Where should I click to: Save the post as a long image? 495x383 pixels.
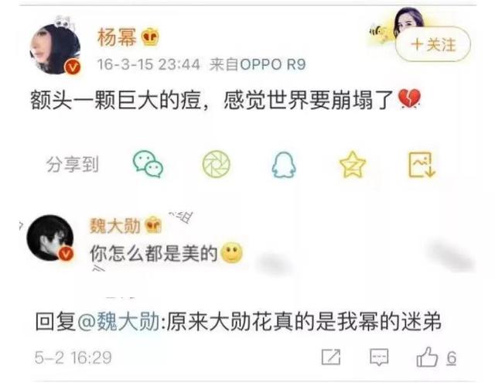(x=422, y=165)
